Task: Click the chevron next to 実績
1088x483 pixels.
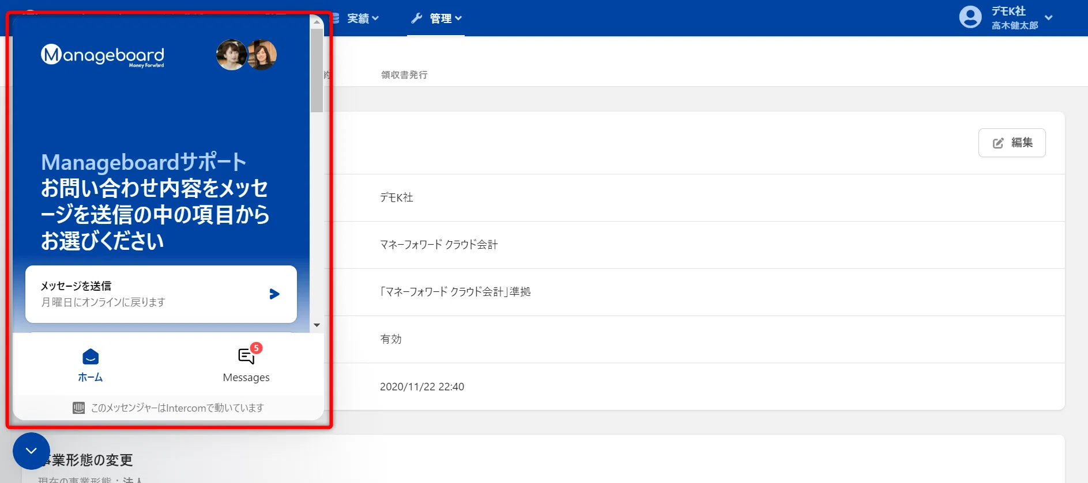Action: click(375, 18)
